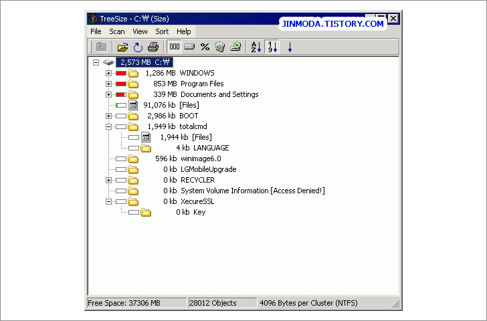The height and width of the screenshot is (321, 487).
Task: Sort by size with the 1-9 icon
Action: [x=272, y=47]
